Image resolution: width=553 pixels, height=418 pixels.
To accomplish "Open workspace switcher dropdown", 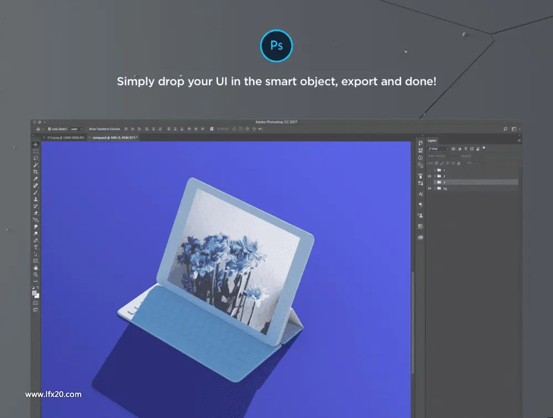I will [515, 129].
